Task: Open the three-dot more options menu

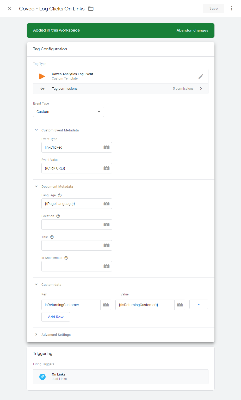Action: pyautogui.click(x=231, y=8)
